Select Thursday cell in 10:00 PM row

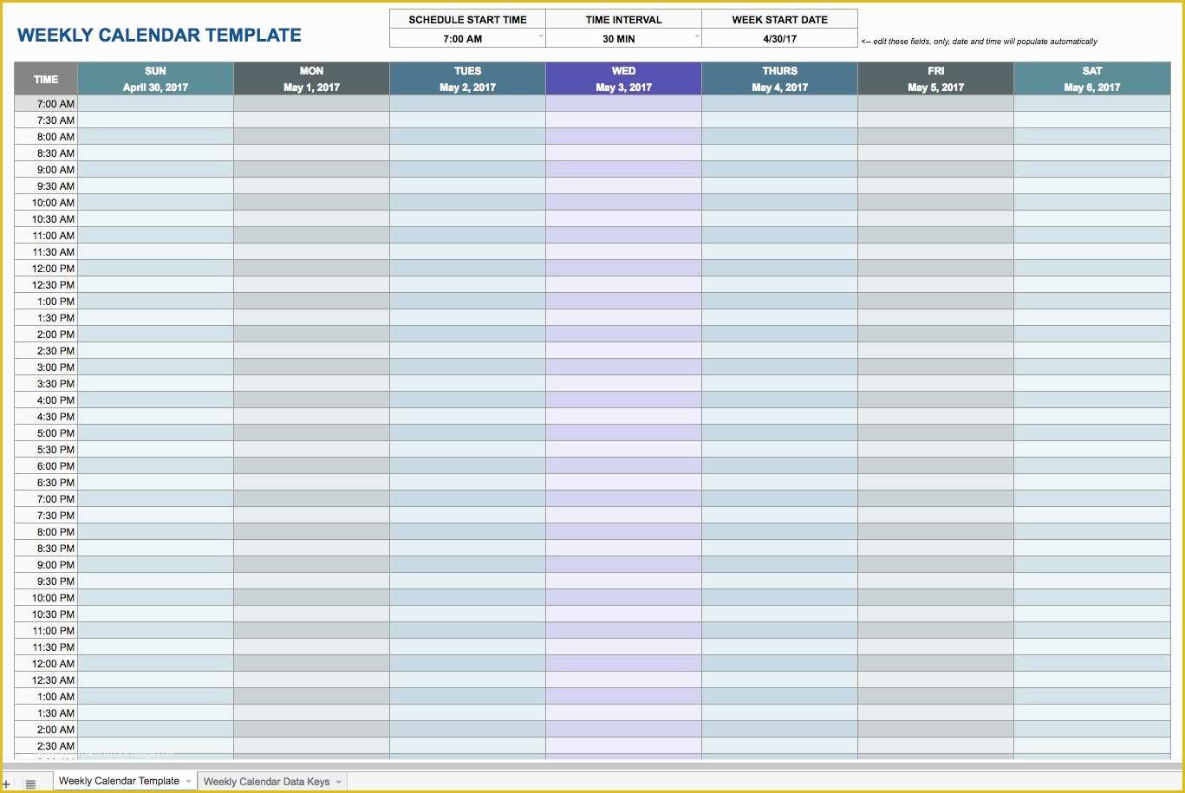(779, 598)
